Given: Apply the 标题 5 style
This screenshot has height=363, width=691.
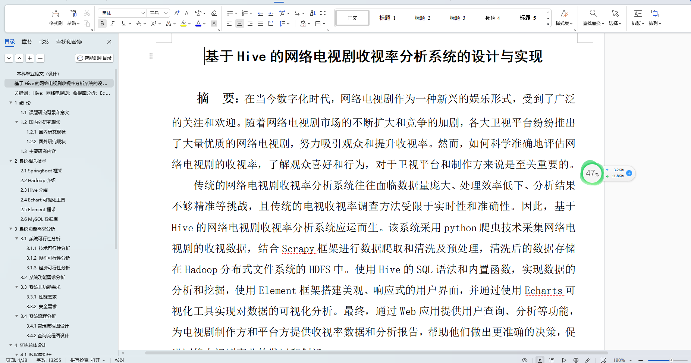Looking at the screenshot, I should [528, 18].
